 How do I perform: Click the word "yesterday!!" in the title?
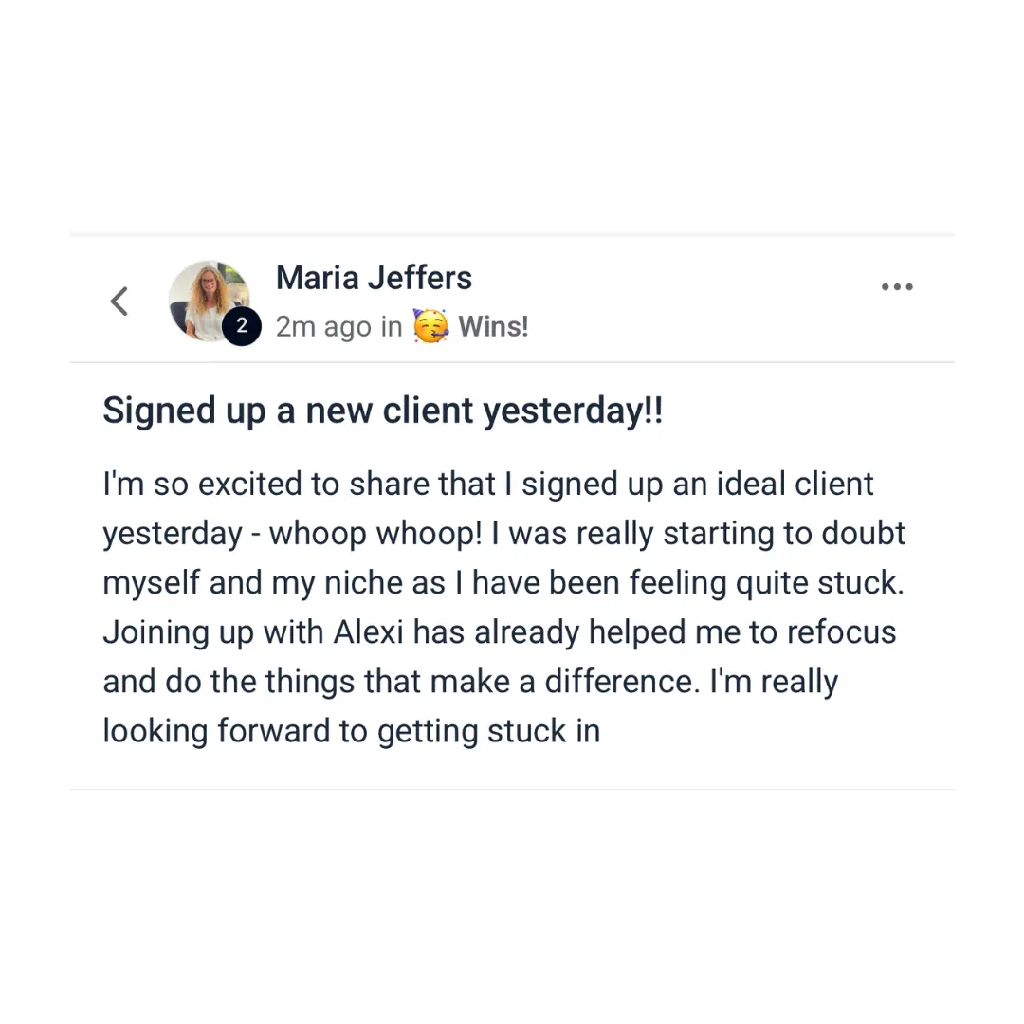tap(573, 411)
